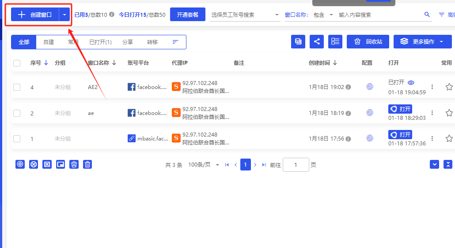Sort by 窗口名称 column arrow
Image resolution: width=455 pixels, height=248 pixels.
coord(114,63)
